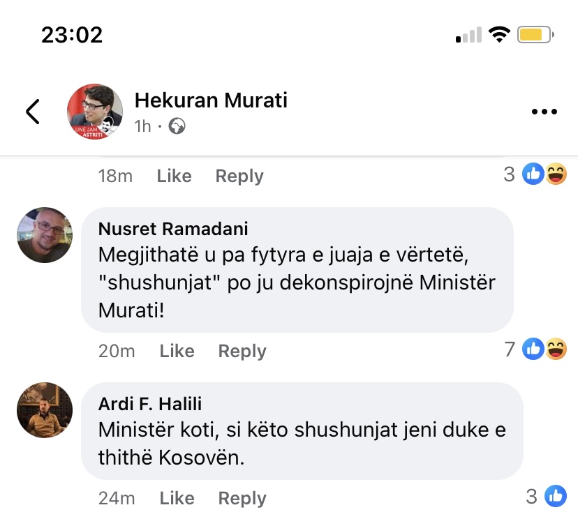Open Ardi F. Halili's profile avatar
Viewport: 578px width, 519px height.
point(45,410)
